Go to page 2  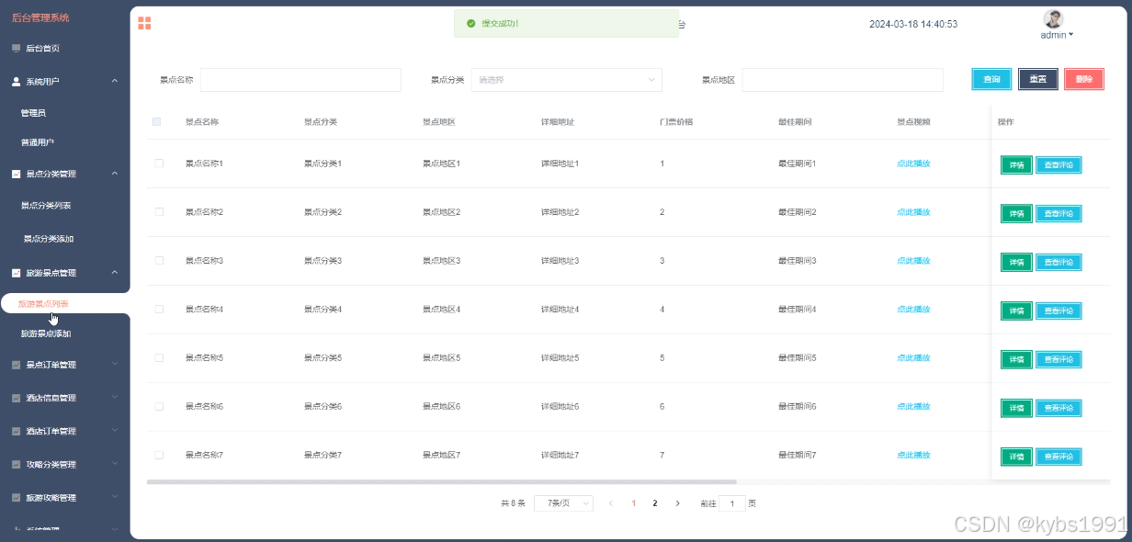655,503
